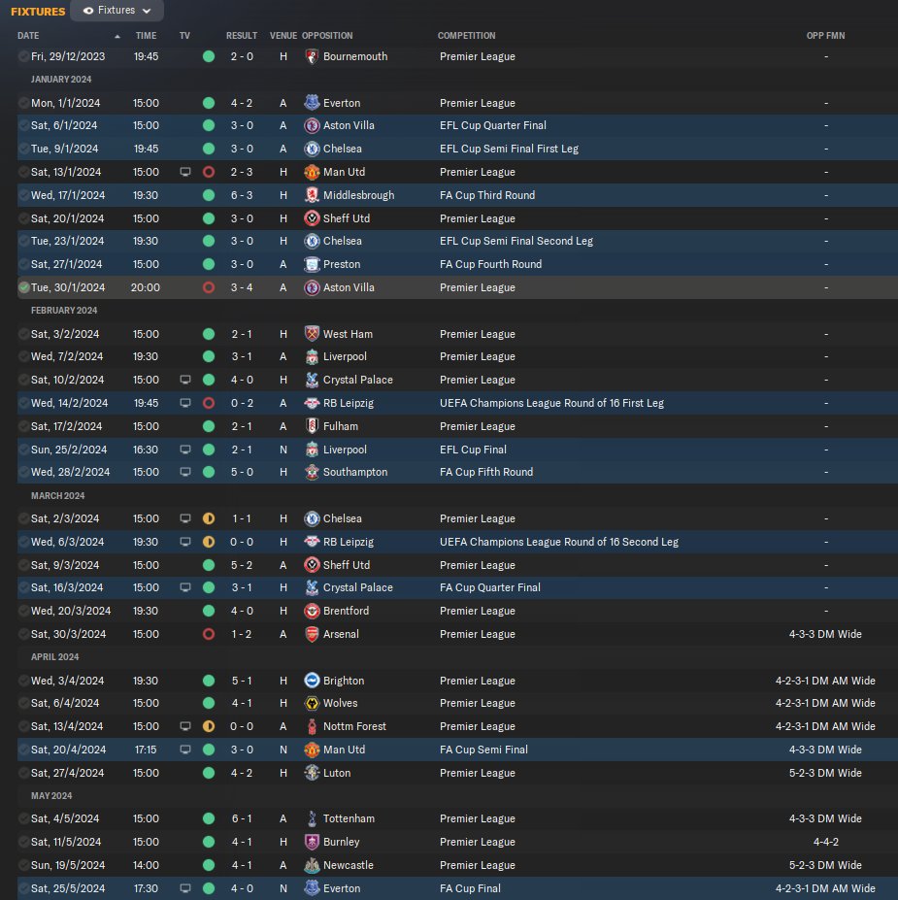898x900 pixels.
Task: Click Tottenham club badge
Action: 312,819
